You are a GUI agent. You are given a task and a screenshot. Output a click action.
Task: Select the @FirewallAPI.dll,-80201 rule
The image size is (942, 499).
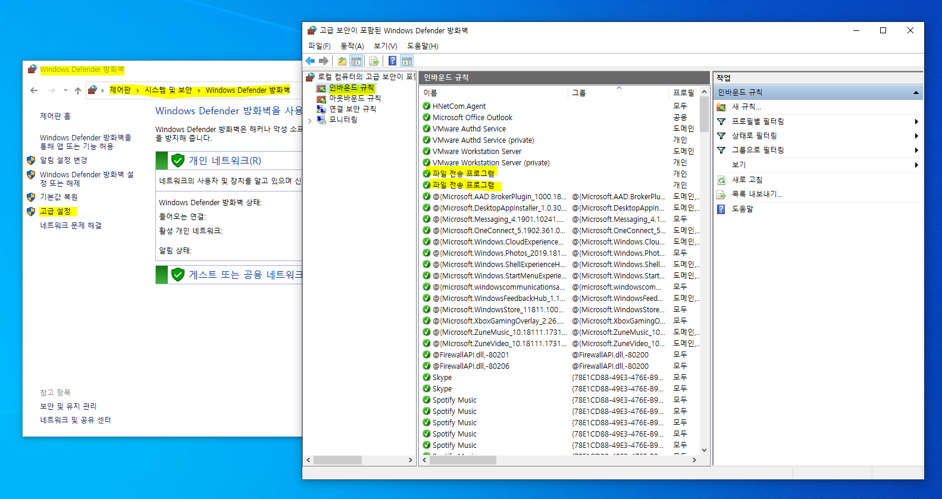coord(471,354)
